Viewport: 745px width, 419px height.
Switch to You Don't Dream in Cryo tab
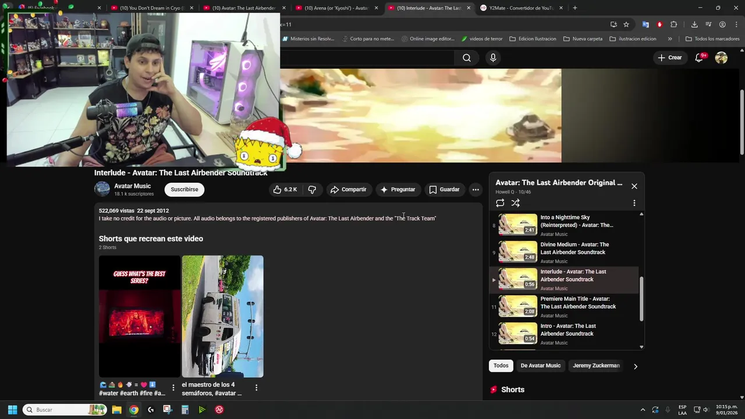pos(151,8)
